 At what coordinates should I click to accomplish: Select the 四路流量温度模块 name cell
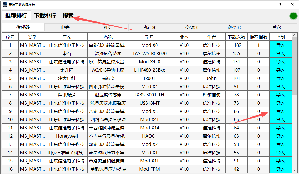[x=108, y=119]
